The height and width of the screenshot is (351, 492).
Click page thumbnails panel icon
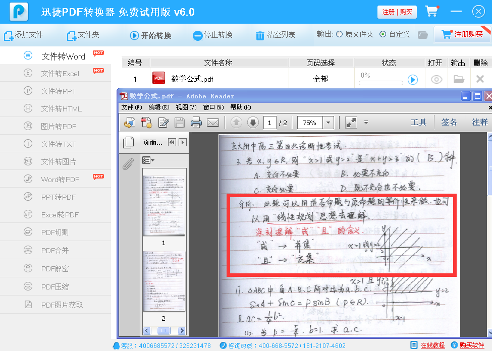click(128, 142)
